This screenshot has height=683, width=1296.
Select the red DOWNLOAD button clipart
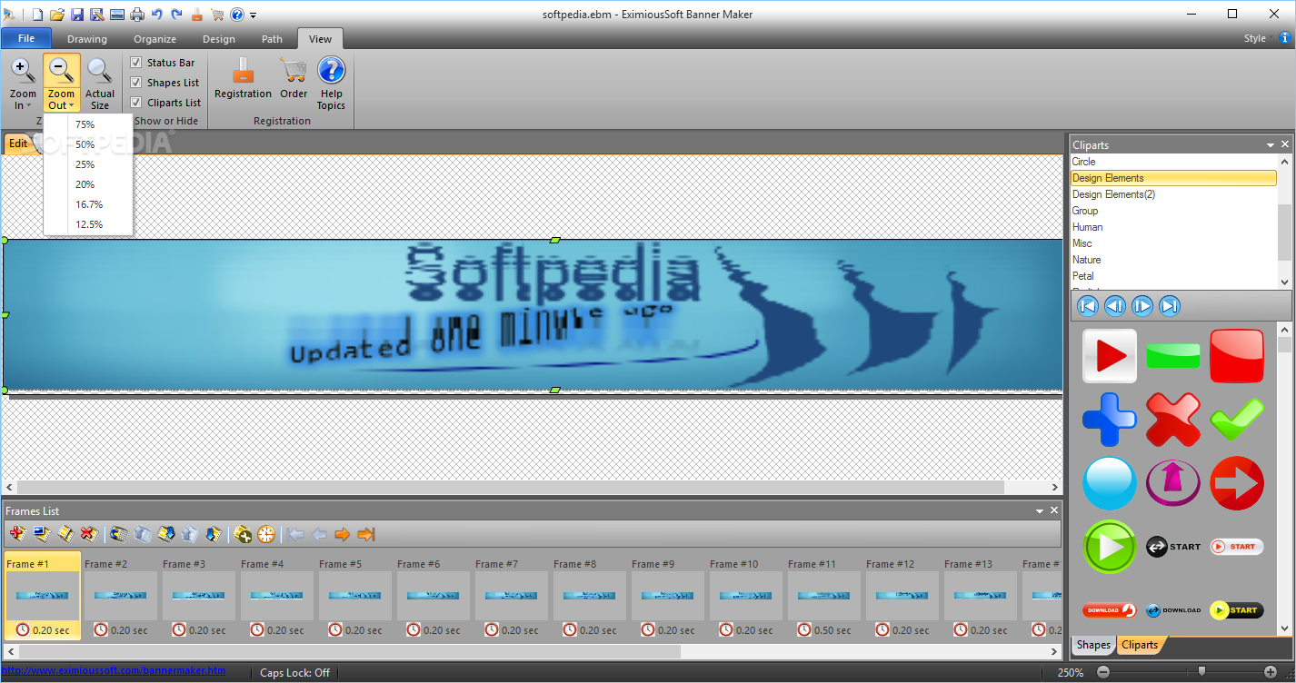pos(1110,610)
